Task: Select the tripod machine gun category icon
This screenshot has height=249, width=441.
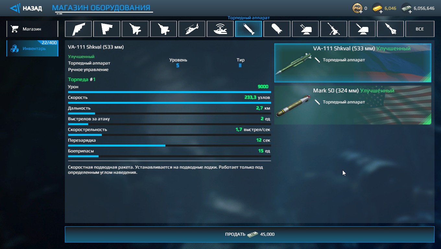Action: (x=334, y=29)
